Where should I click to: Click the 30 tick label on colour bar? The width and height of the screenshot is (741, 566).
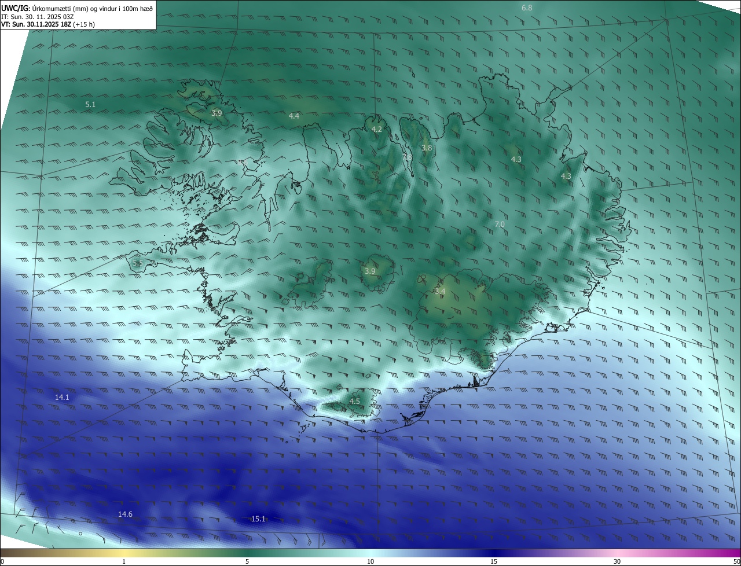(x=617, y=561)
